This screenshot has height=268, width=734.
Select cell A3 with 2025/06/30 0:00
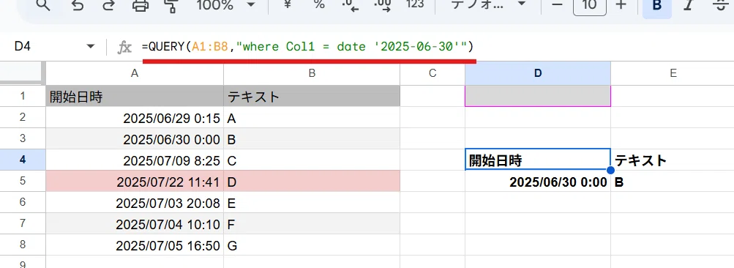point(135,138)
